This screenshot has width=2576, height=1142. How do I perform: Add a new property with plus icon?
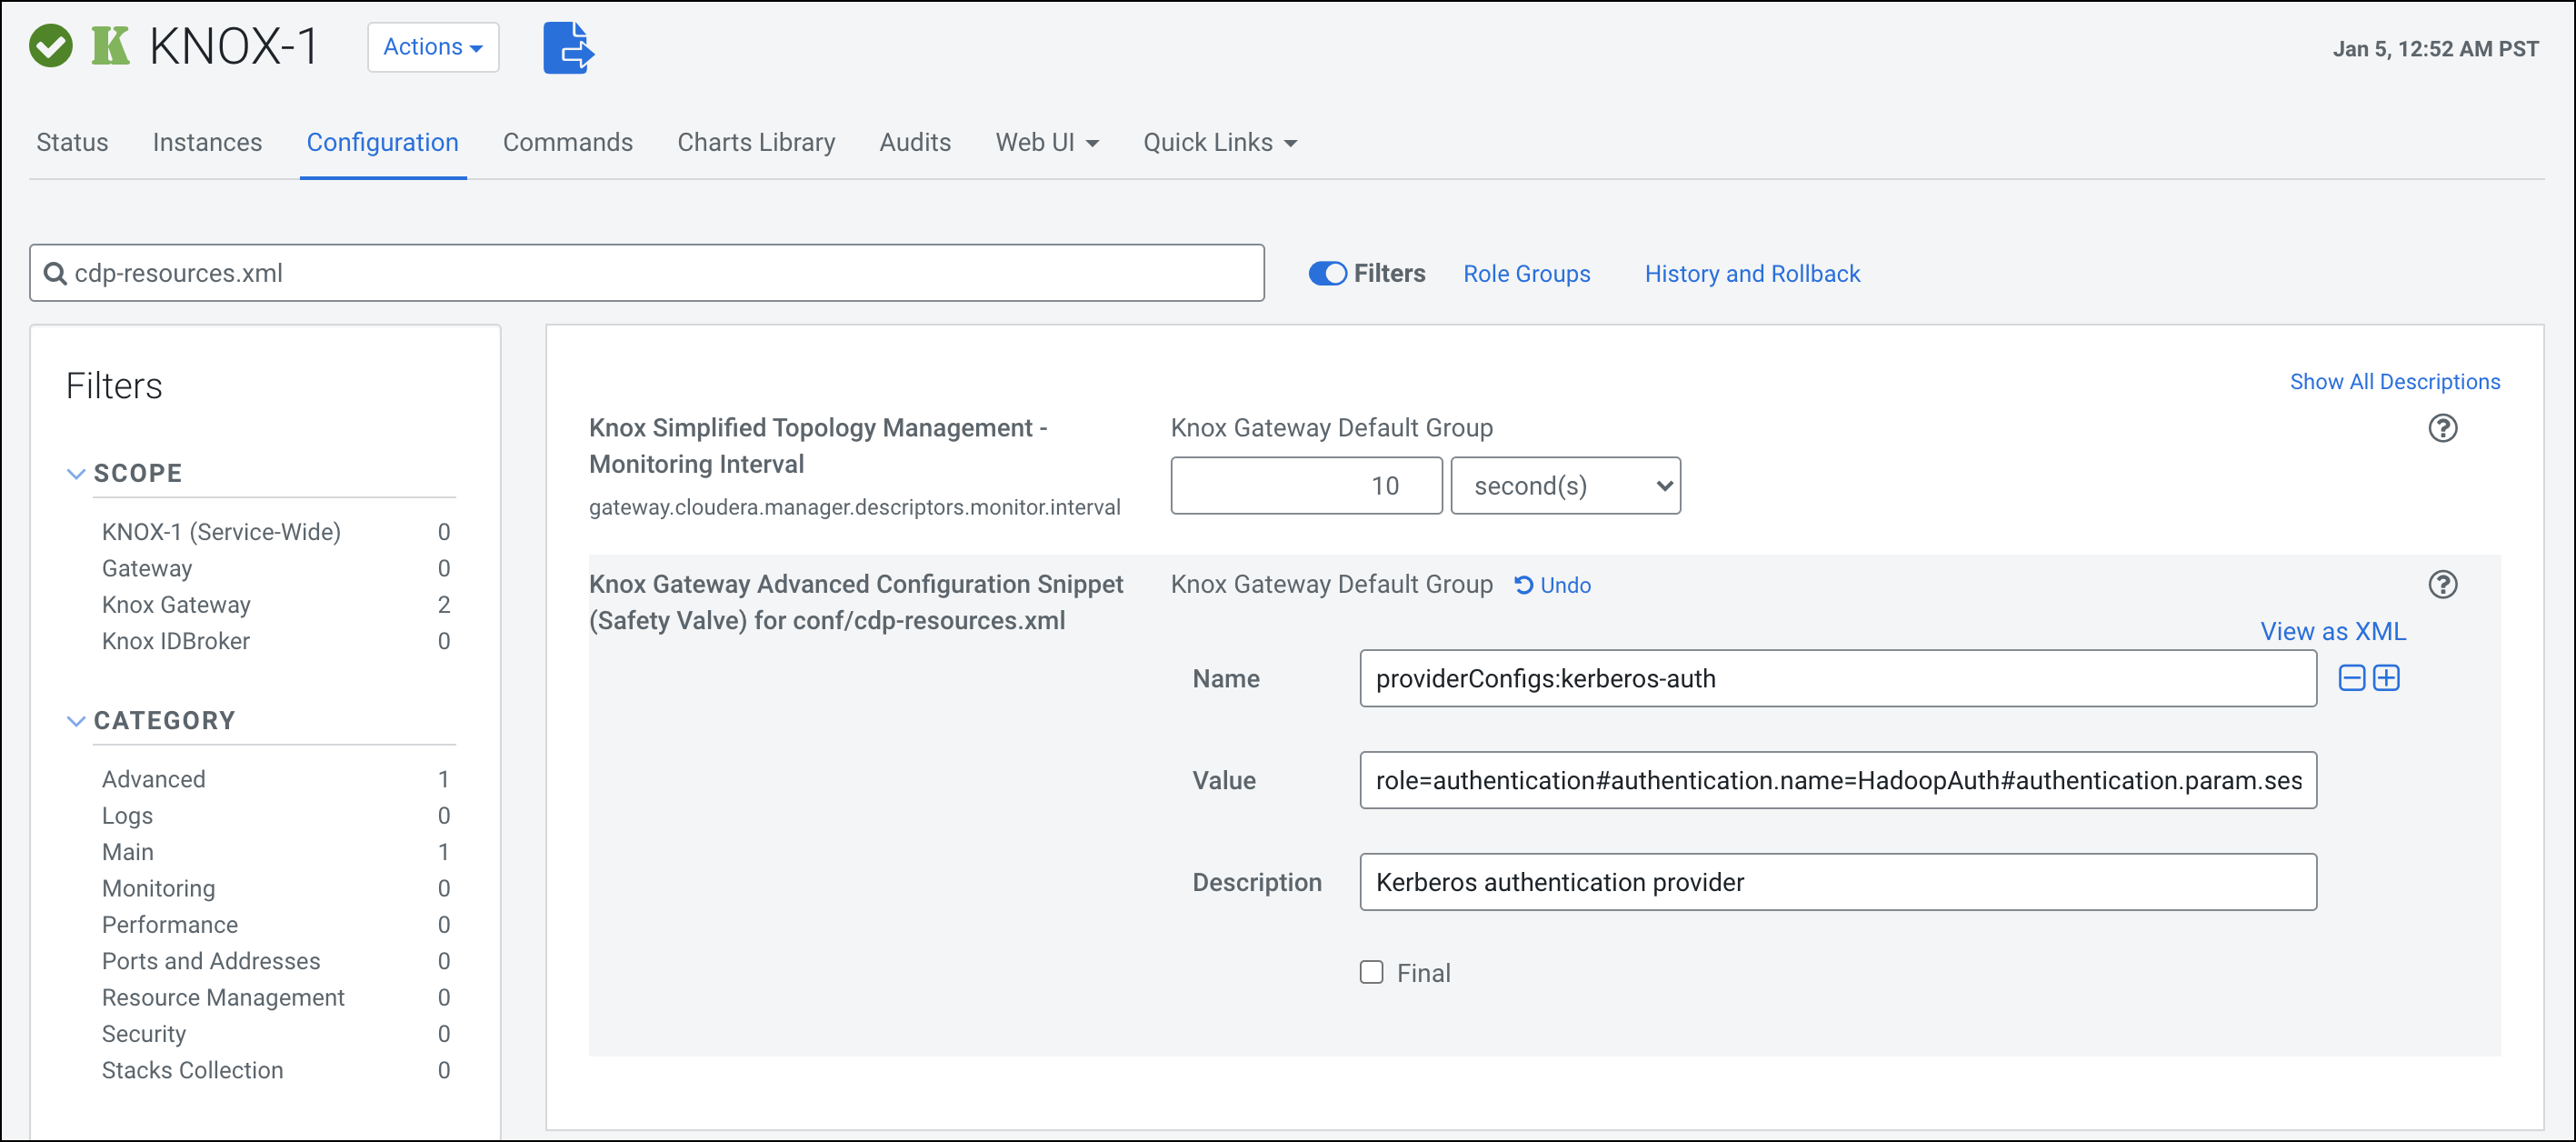[2386, 678]
